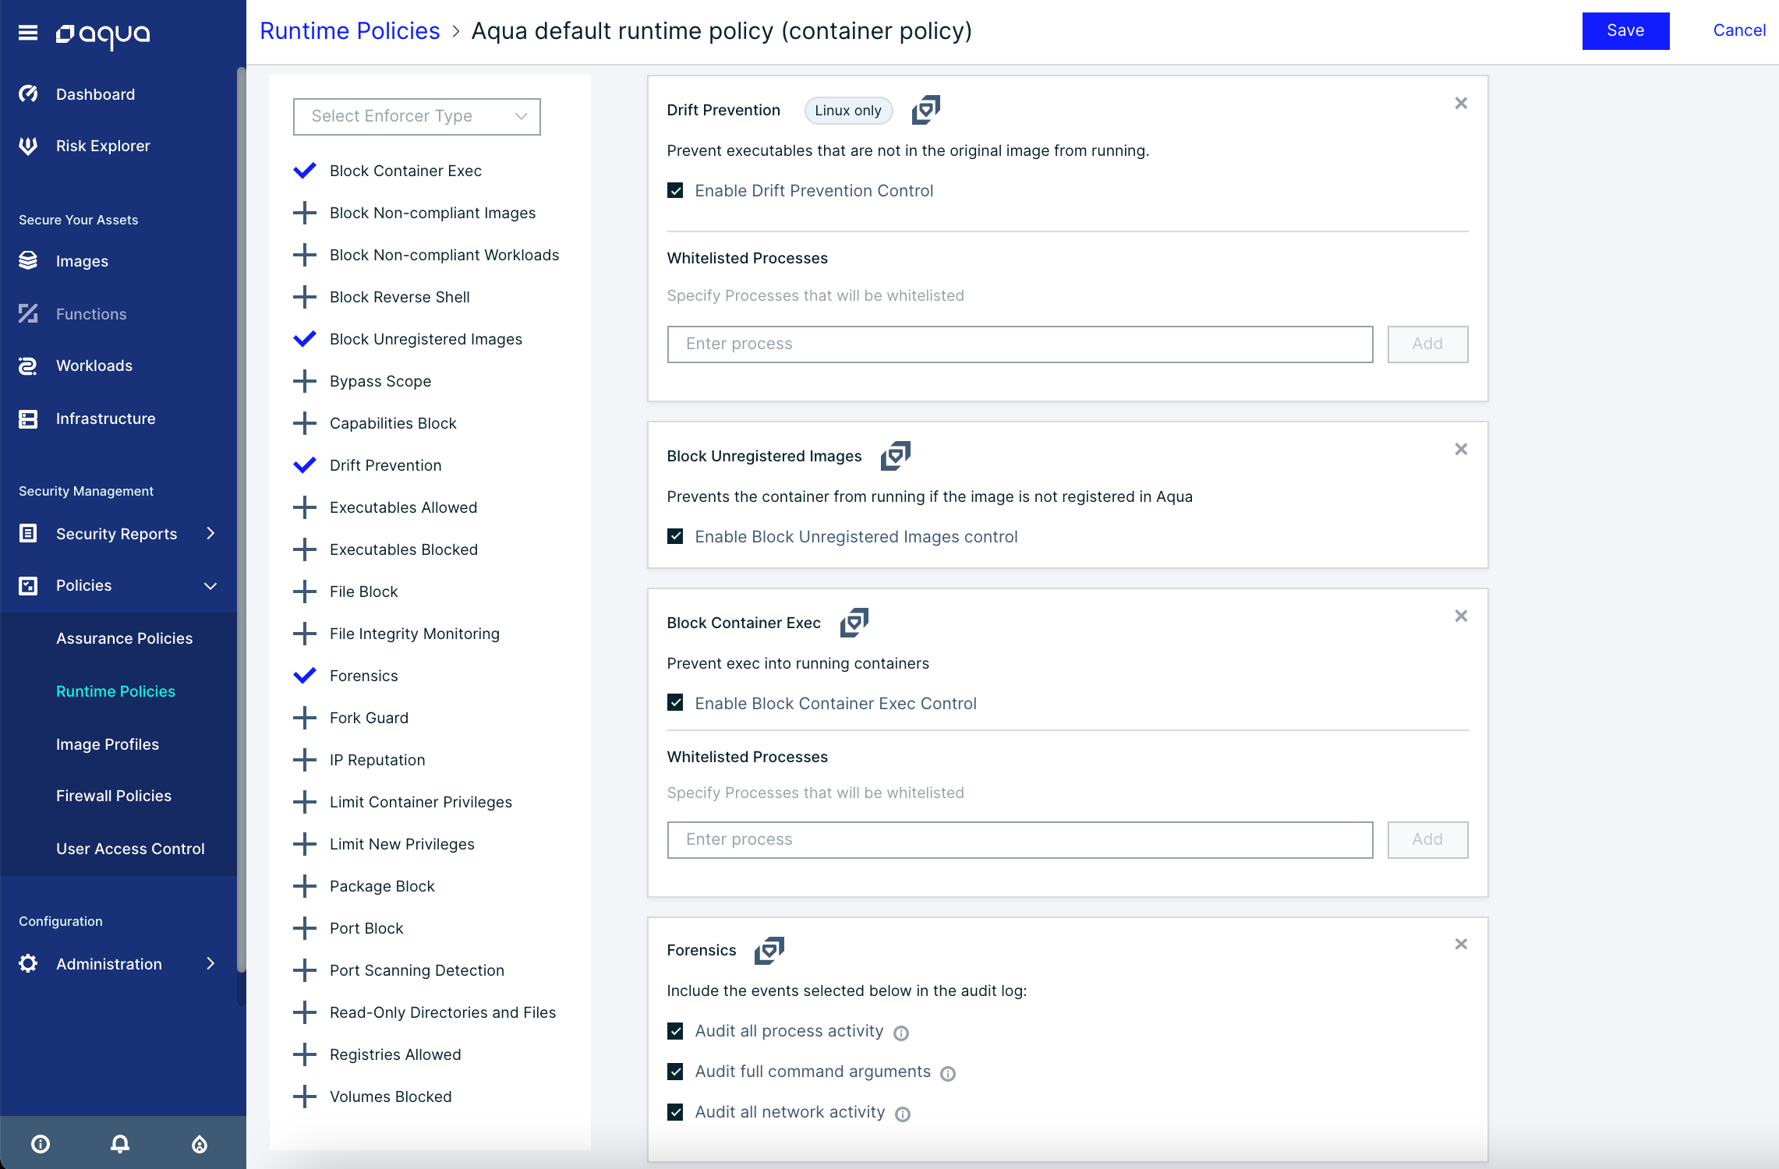
Task: Expand the Security Reports submenu
Action: [x=210, y=534]
